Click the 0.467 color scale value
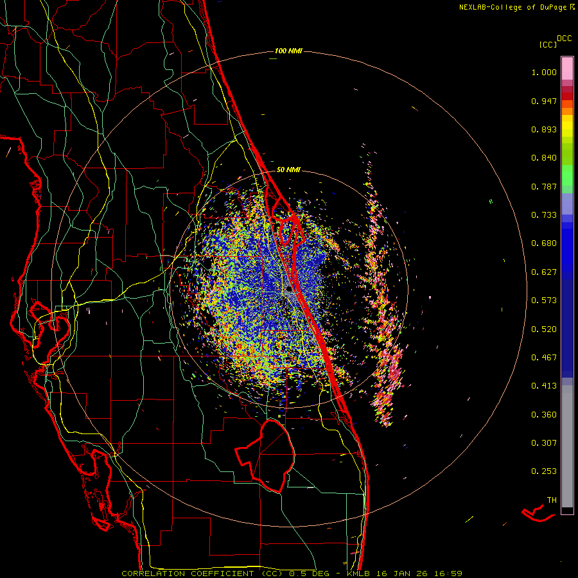The image size is (578, 578). point(544,358)
